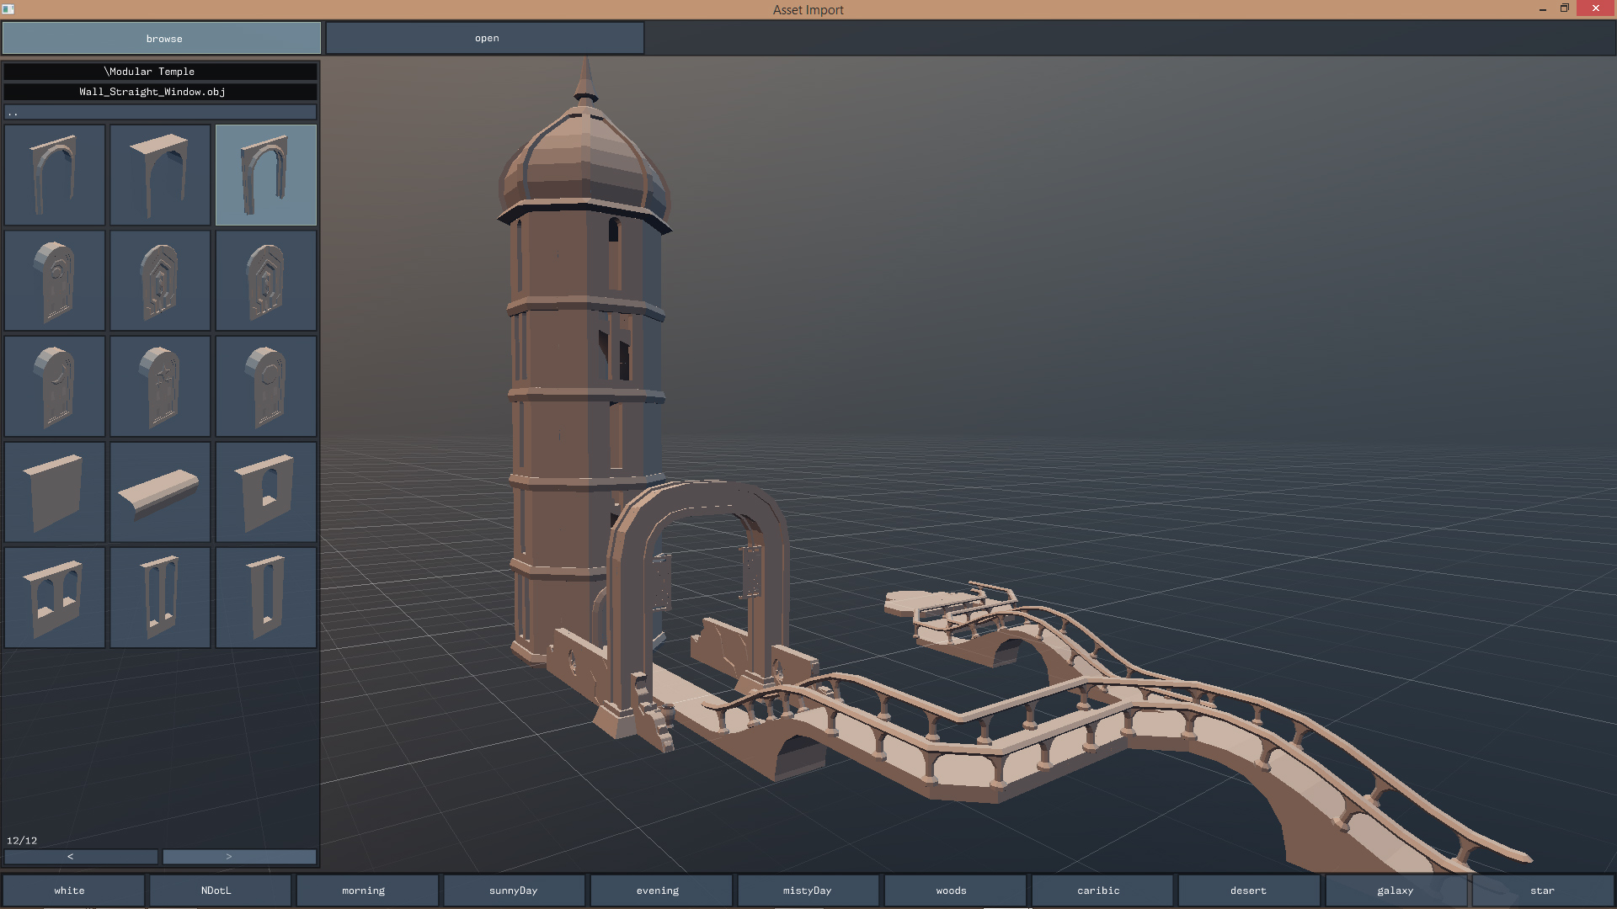Pick the last door thumbnail in second row
The image size is (1617, 909).
pyautogui.click(x=266, y=280)
